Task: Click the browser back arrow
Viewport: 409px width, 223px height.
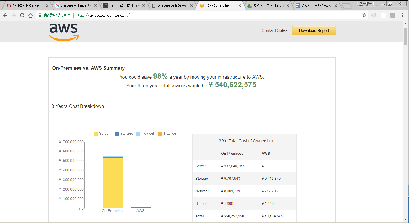Action: point(5,16)
